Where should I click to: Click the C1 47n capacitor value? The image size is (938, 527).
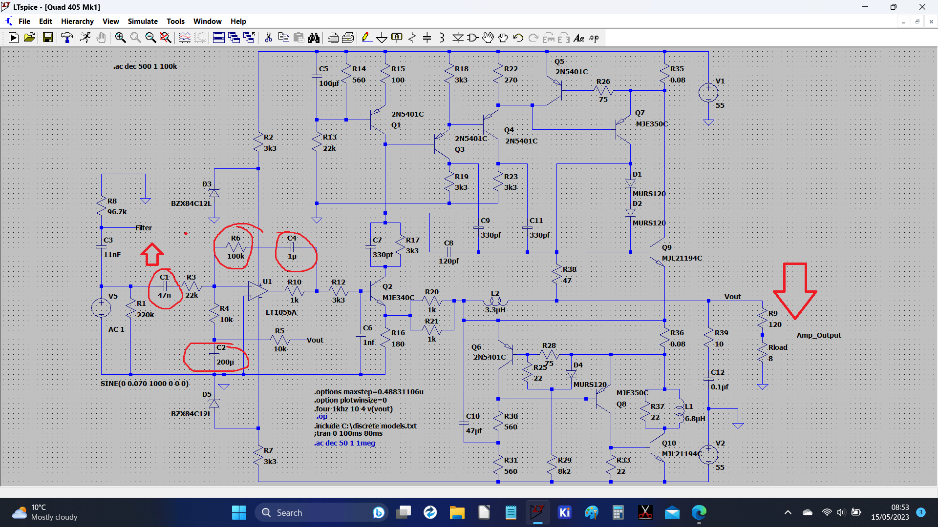[165, 295]
